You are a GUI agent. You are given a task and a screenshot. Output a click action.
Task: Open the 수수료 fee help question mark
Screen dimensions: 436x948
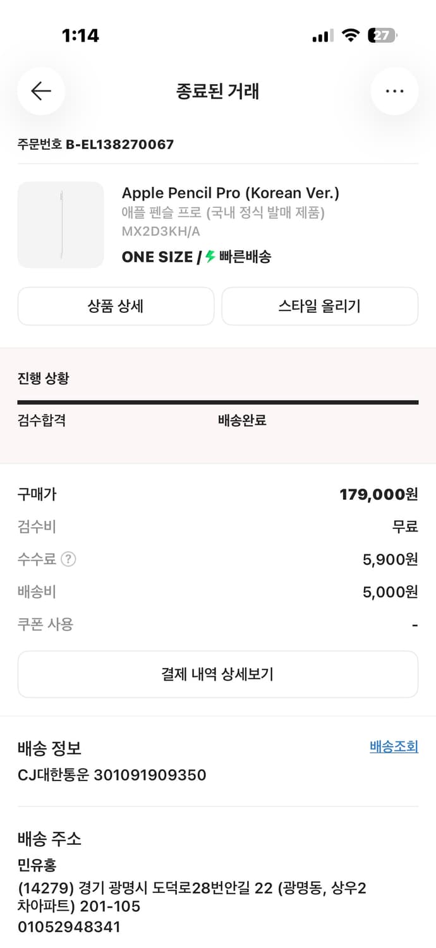(x=67, y=559)
